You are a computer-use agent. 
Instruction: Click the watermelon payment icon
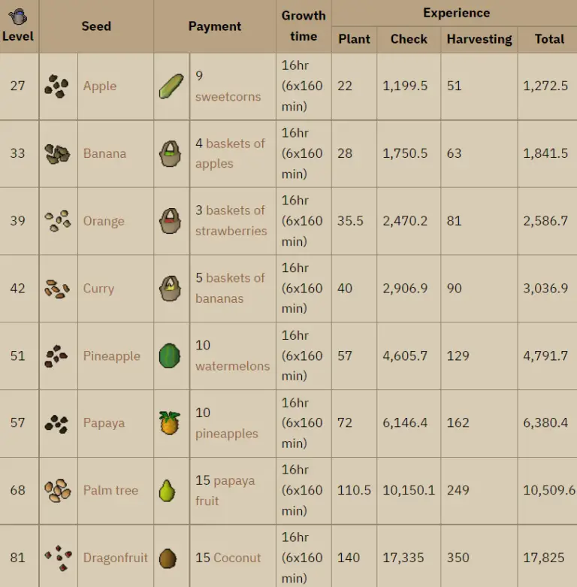[171, 356]
